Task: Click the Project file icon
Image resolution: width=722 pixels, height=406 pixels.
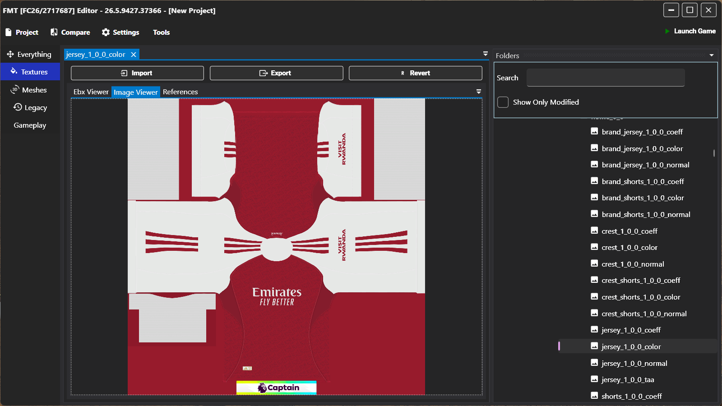Action: (8, 32)
